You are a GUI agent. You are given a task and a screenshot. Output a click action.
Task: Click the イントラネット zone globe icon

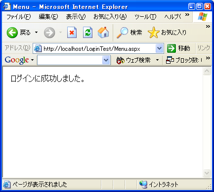coord(143,185)
